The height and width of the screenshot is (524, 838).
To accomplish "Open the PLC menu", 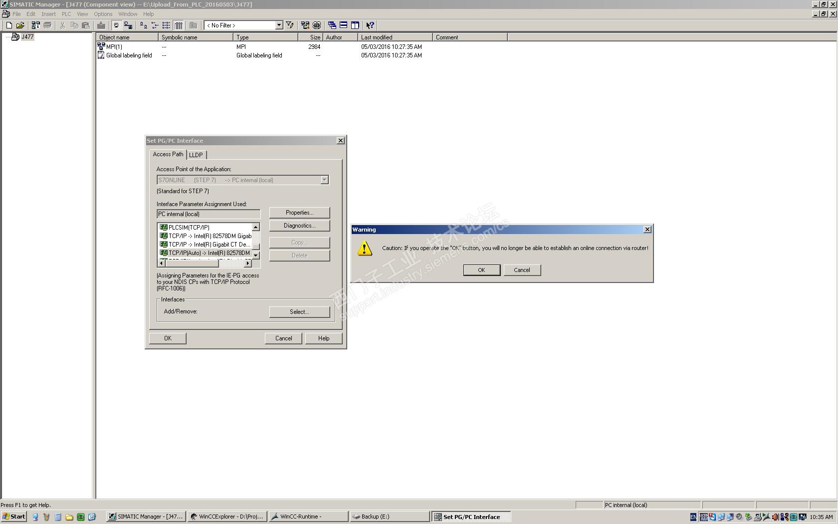I will 66,14.
